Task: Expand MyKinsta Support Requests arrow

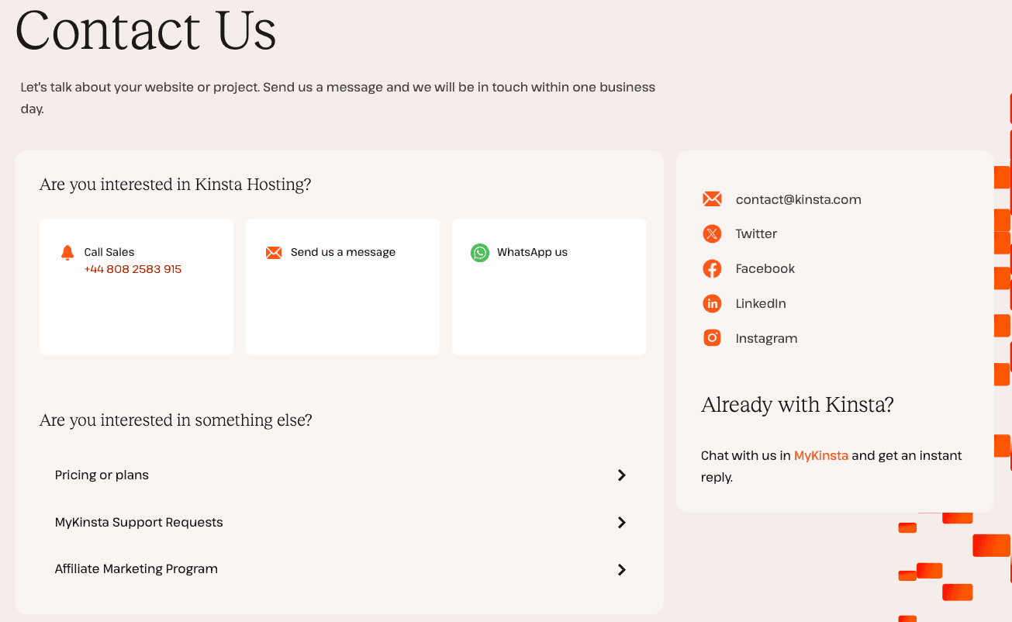Action: click(621, 523)
